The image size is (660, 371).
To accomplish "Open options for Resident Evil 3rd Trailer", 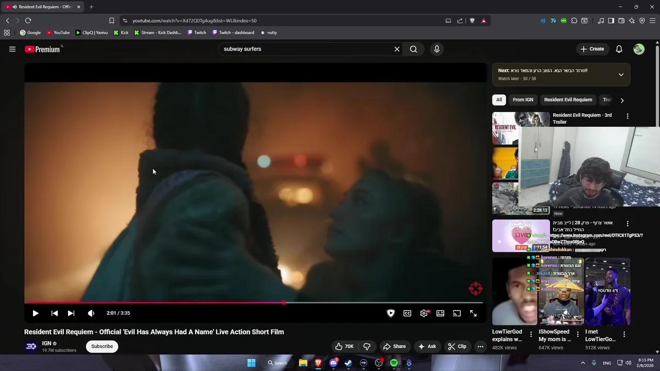I will (628, 116).
